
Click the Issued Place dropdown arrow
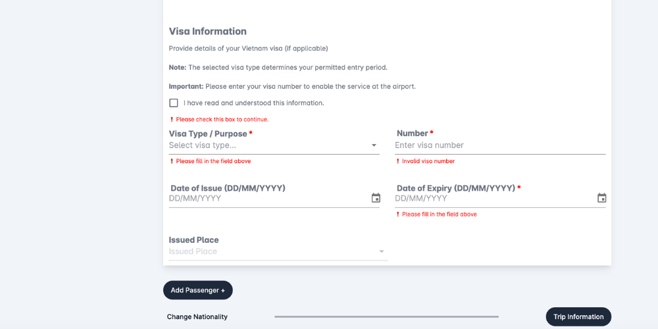coord(381,251)
